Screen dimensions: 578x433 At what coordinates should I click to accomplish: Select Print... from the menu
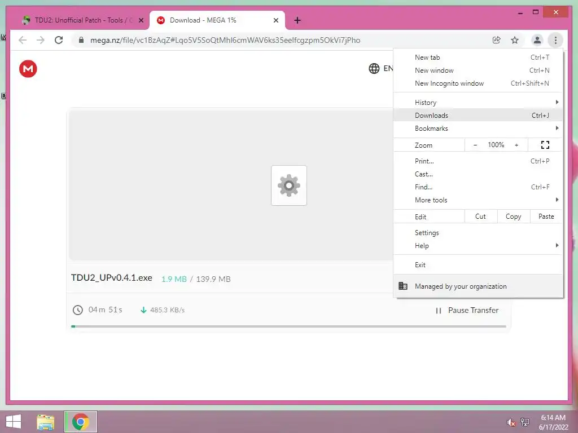[478, 161]
